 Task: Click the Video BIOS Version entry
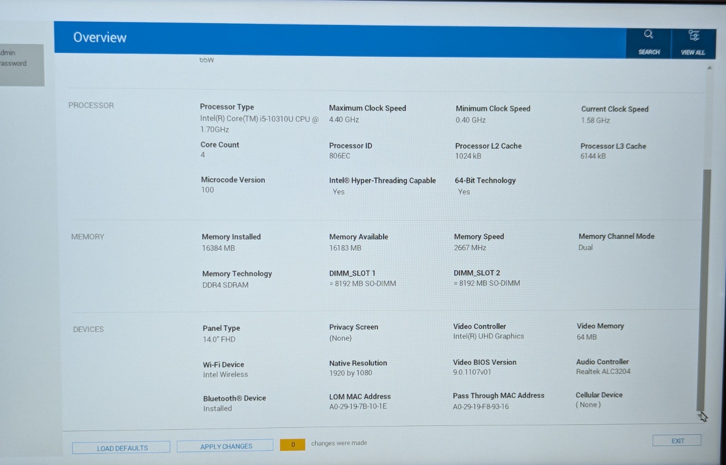[x=484, y=367]
